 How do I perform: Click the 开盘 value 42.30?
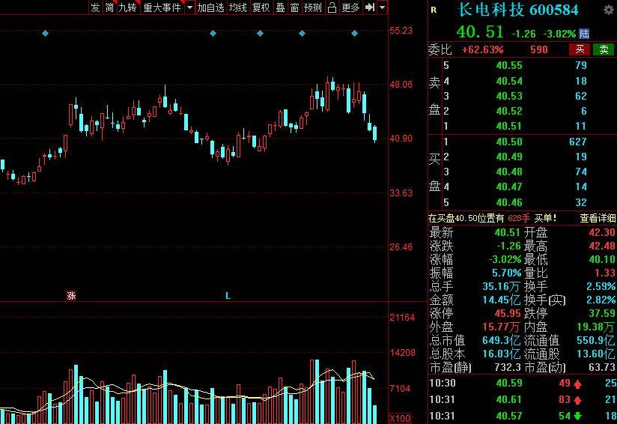tap(602, 232)
